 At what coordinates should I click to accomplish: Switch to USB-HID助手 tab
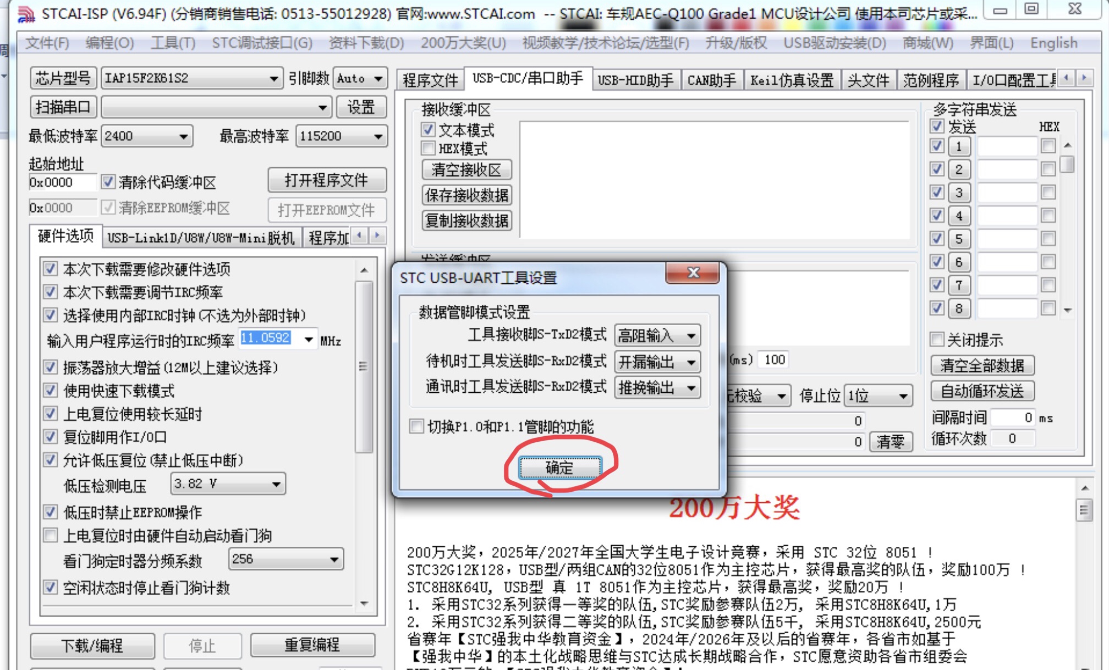point(635,81)
